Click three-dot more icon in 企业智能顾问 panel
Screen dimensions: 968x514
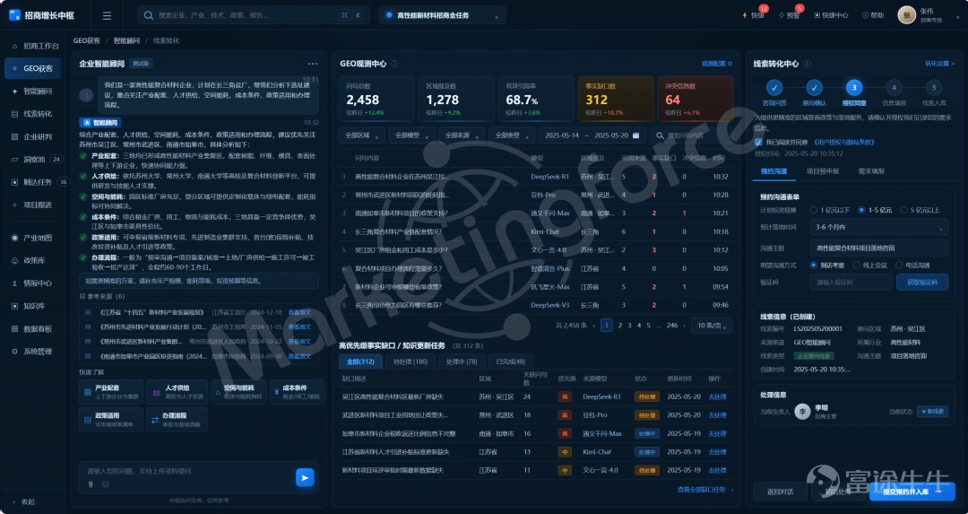313,64
